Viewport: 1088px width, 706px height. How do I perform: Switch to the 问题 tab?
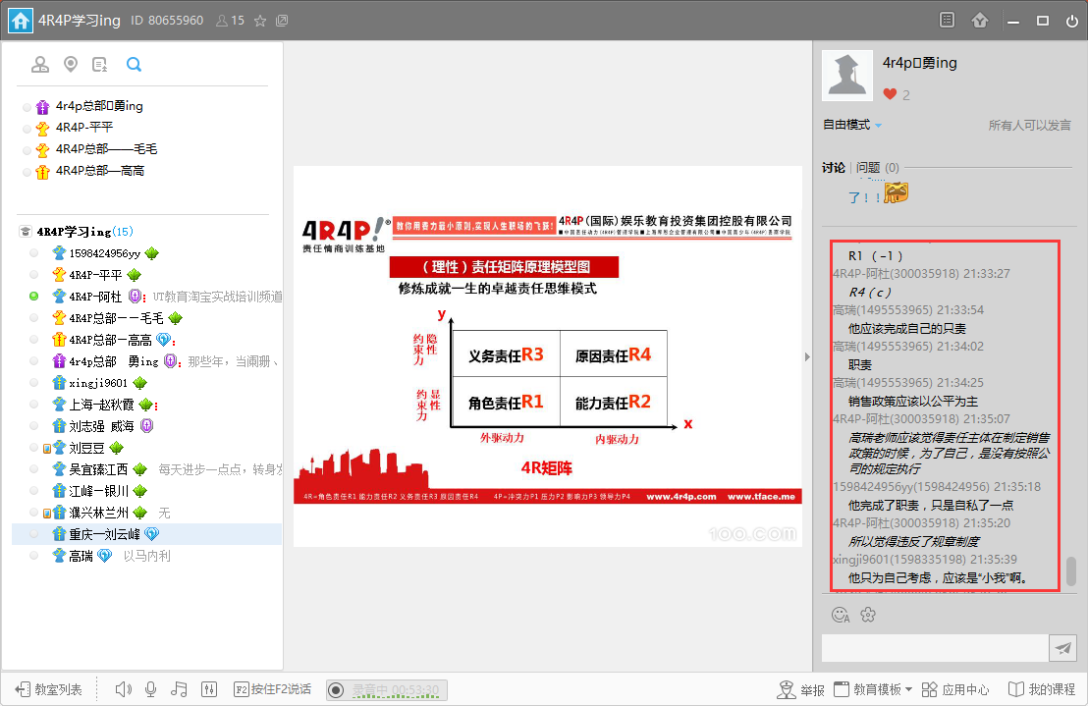(868, 168)
